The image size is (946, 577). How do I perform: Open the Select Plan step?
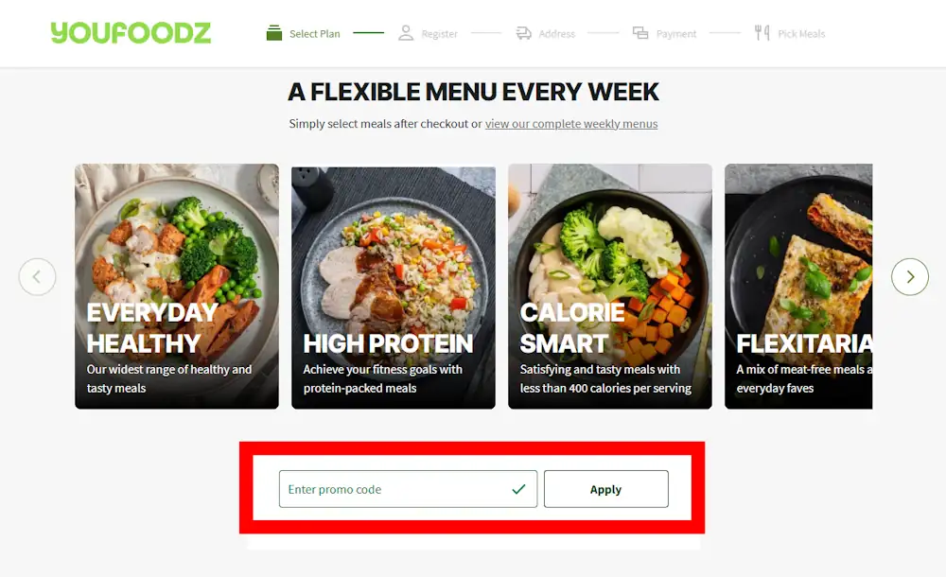[x=314, y=34]
